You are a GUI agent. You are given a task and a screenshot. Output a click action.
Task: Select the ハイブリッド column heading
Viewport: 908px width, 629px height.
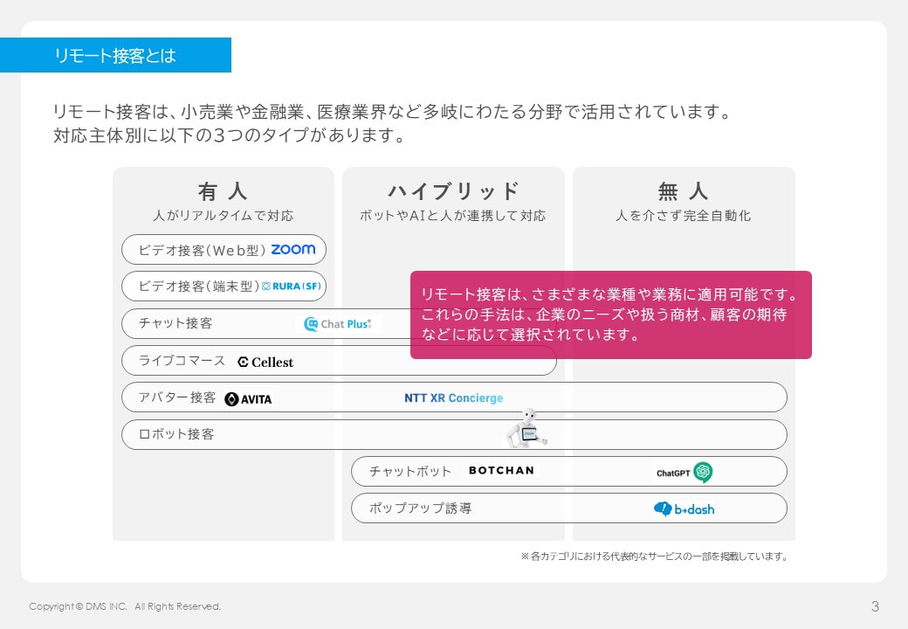pos(453,191)
